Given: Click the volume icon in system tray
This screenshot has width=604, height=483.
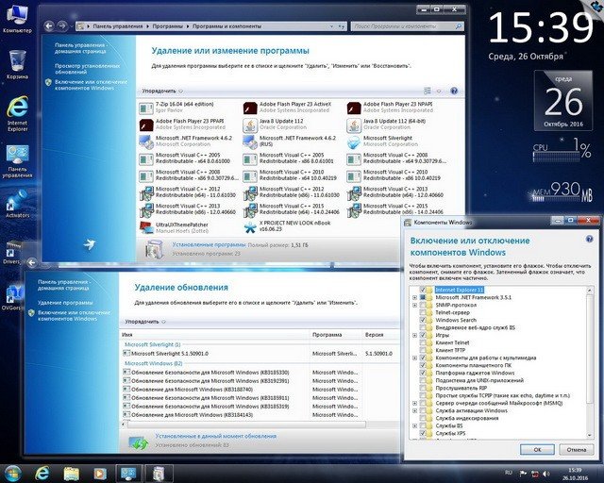Looking at the screenshot, I should pyautogui.click(x=546, y=474).
